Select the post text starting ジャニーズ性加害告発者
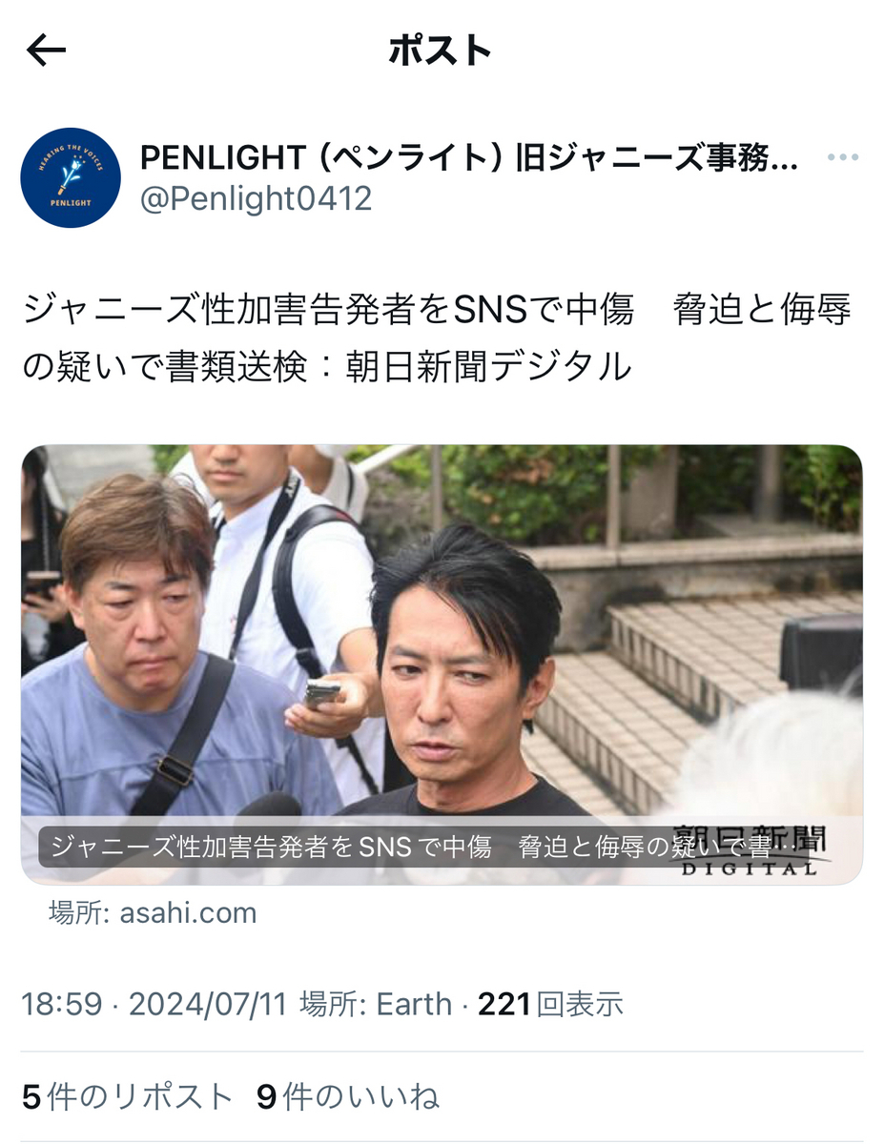The height and width of the screenshot is (1144, 884). click(437, 337)
